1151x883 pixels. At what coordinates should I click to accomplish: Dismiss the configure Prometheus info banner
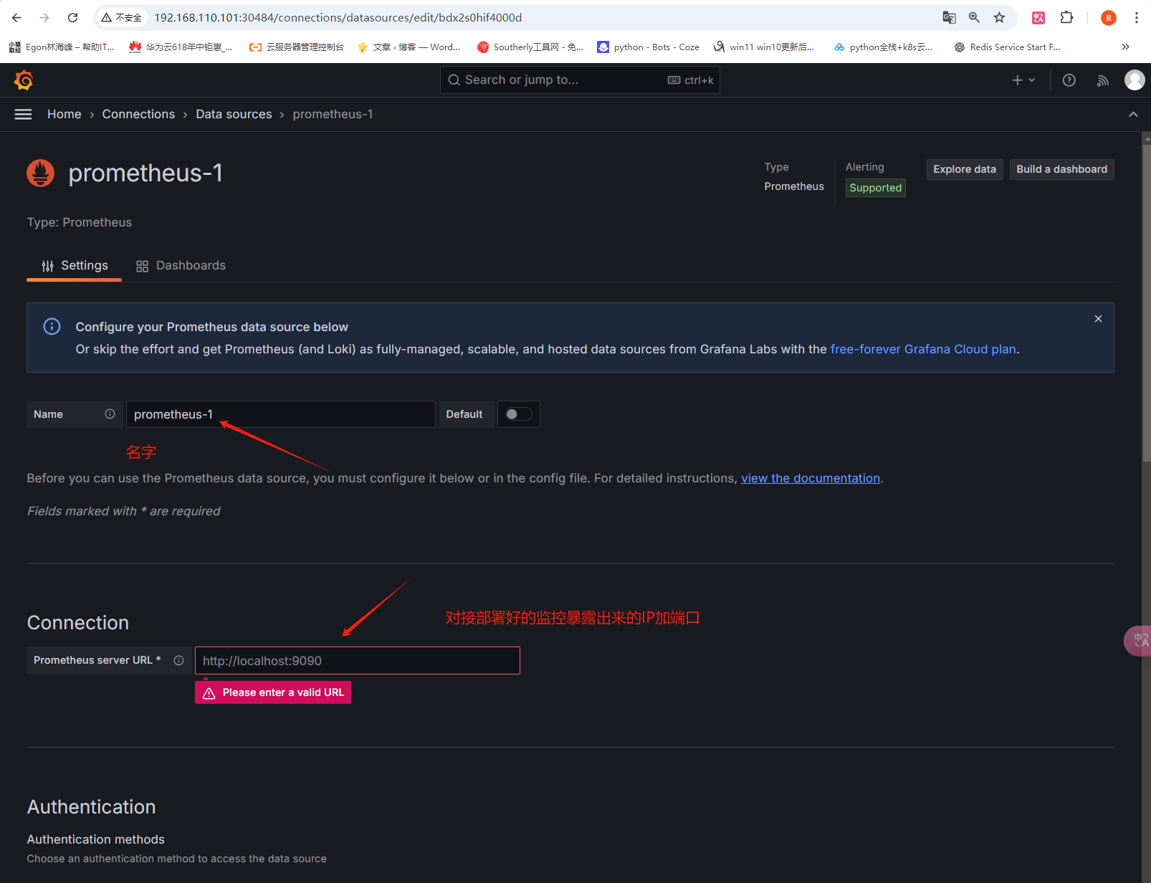tap(1098, 319)
